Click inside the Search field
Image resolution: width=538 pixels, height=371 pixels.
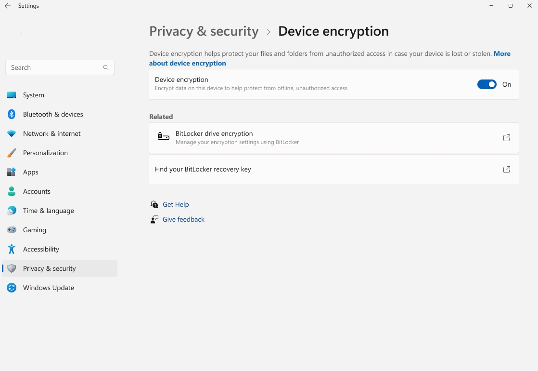click(x=53, y=67)
